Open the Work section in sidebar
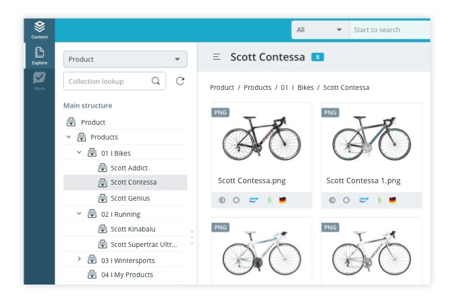This screenshot has height=302, width=453. 40,81
